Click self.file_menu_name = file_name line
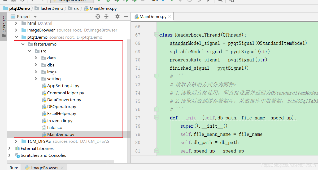 221,134
